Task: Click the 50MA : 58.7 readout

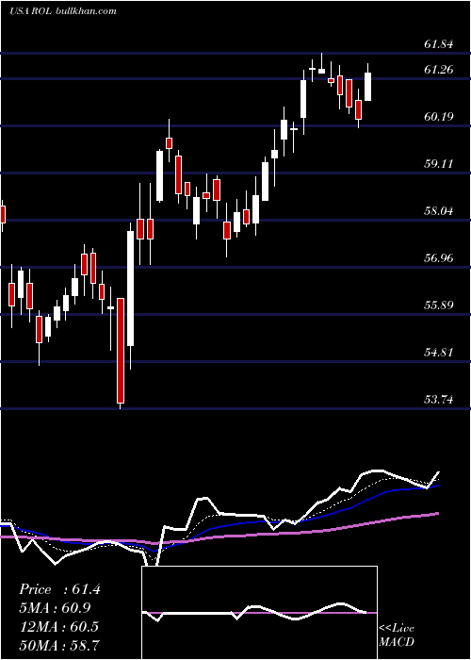Action: coord(58,645)
